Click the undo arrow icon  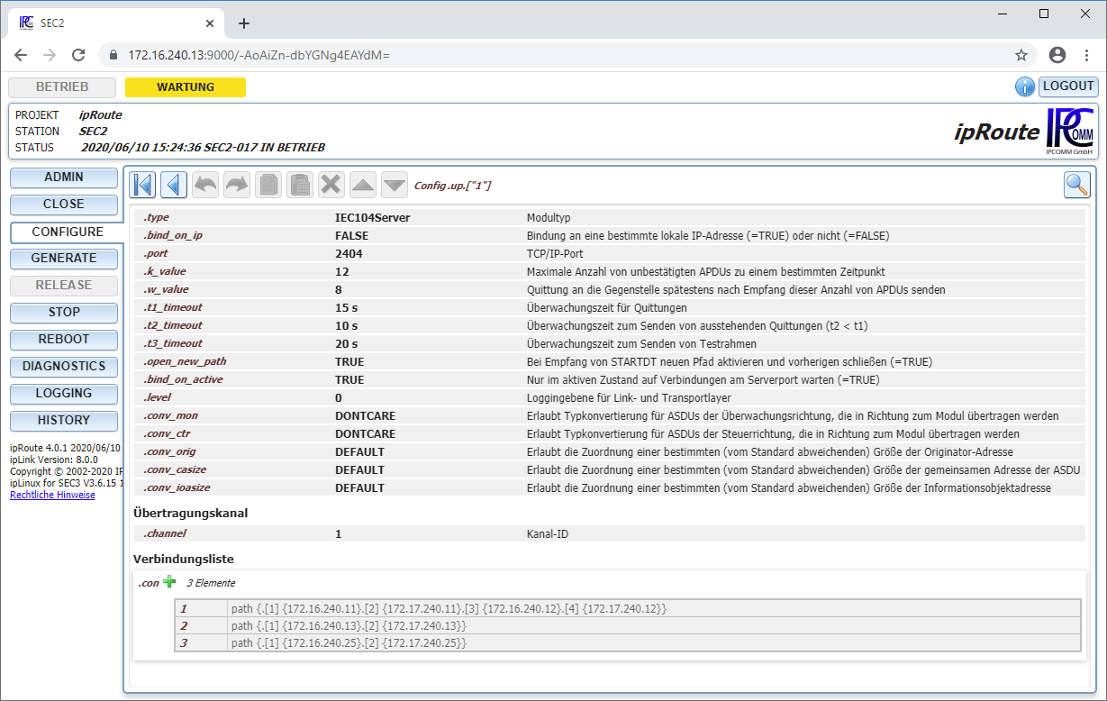(205, 185)
